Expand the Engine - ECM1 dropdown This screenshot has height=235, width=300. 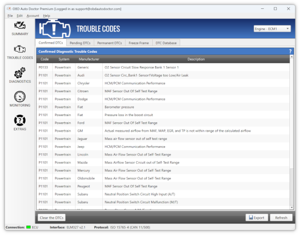(272, 29)
